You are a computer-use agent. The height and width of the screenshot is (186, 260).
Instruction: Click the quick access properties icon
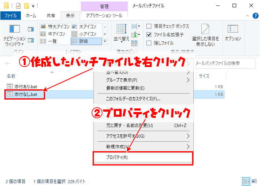click(x=18, y=6)
